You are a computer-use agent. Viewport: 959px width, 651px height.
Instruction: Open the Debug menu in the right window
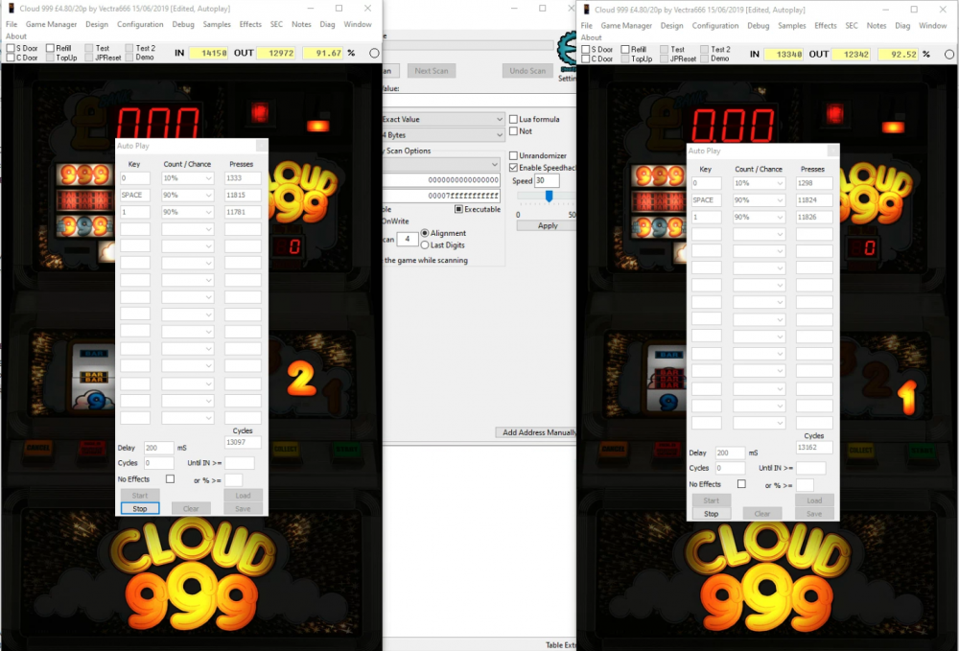[758, 26]
